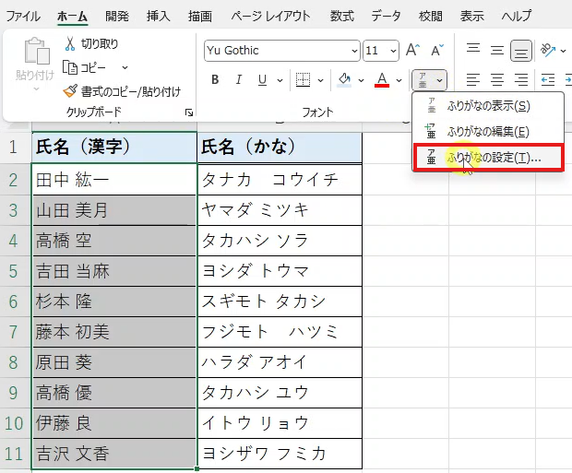The image size is (572, 473).
Task: Click the cut (切り取り) scissors icon
Action: [x=71, y=43]
